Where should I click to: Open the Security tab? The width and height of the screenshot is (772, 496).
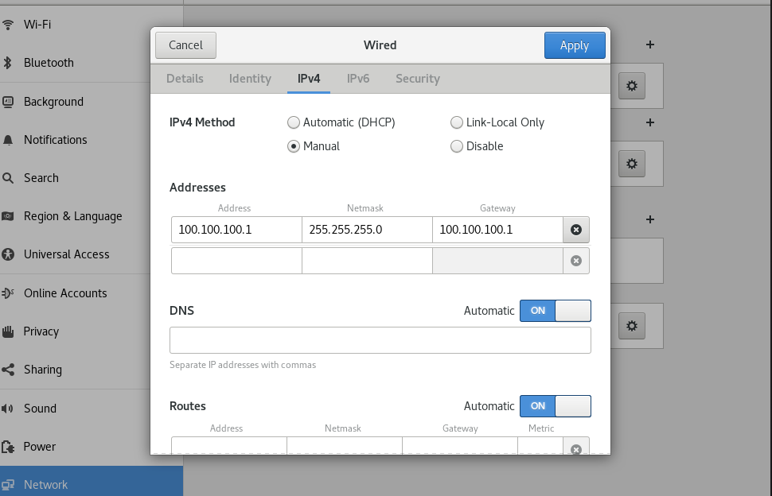[418, 79]
